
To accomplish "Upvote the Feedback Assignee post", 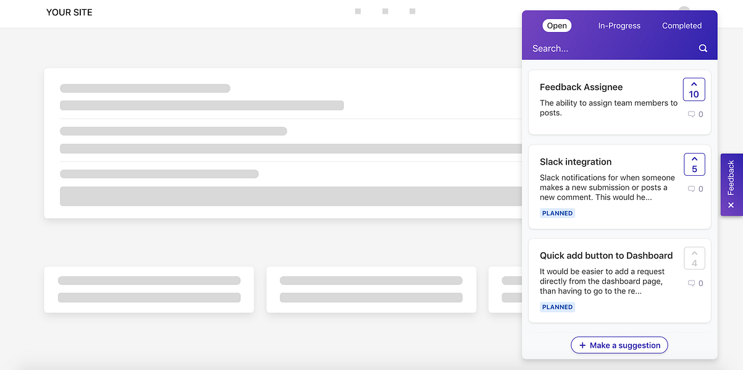I will (x=694, y=89).
